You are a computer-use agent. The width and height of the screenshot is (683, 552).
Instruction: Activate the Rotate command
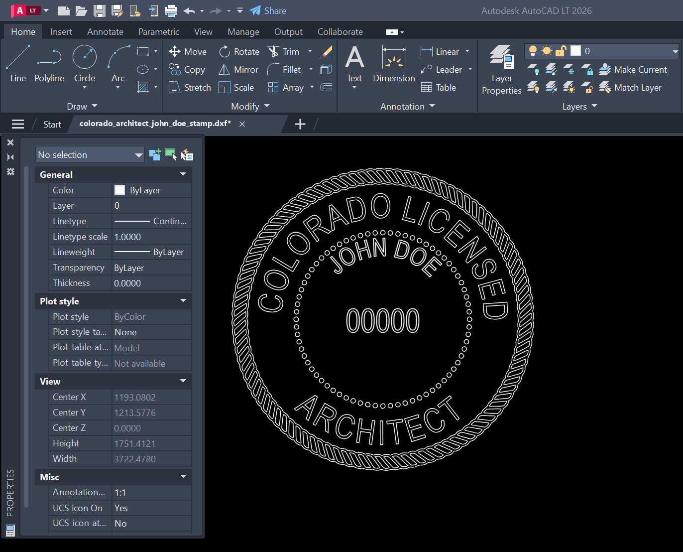click(239, 51)
